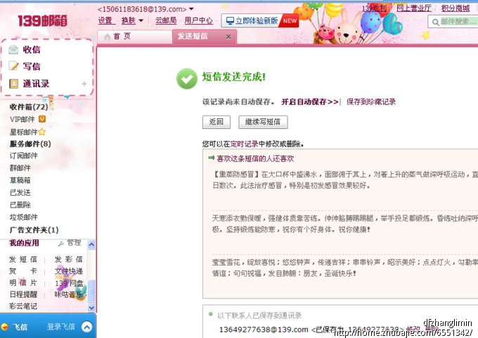
Task: Click 登录飞信 login link
Action: [x=61, y=327]
